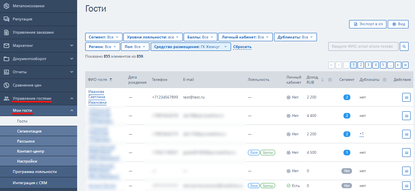Image resolution: width=415 pixels, height=191 pixels.
Task: Click the Сравнение цен icon
Action: tap(6, 85)
